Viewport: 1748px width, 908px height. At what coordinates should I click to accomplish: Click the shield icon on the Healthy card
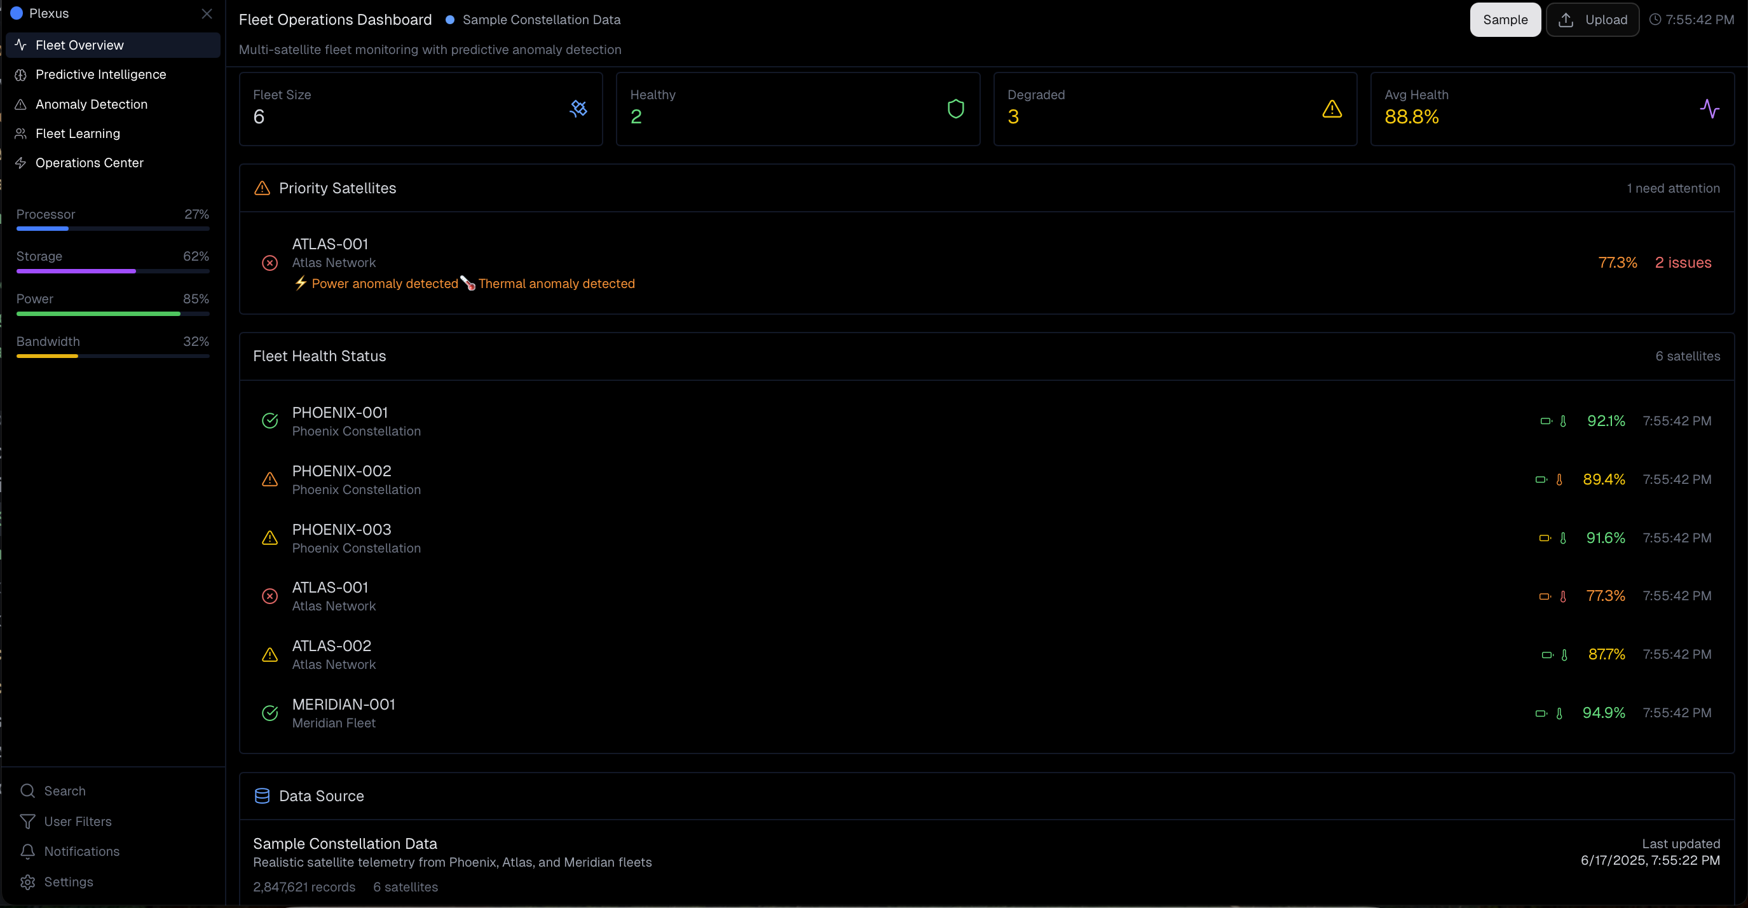(955, 109)
